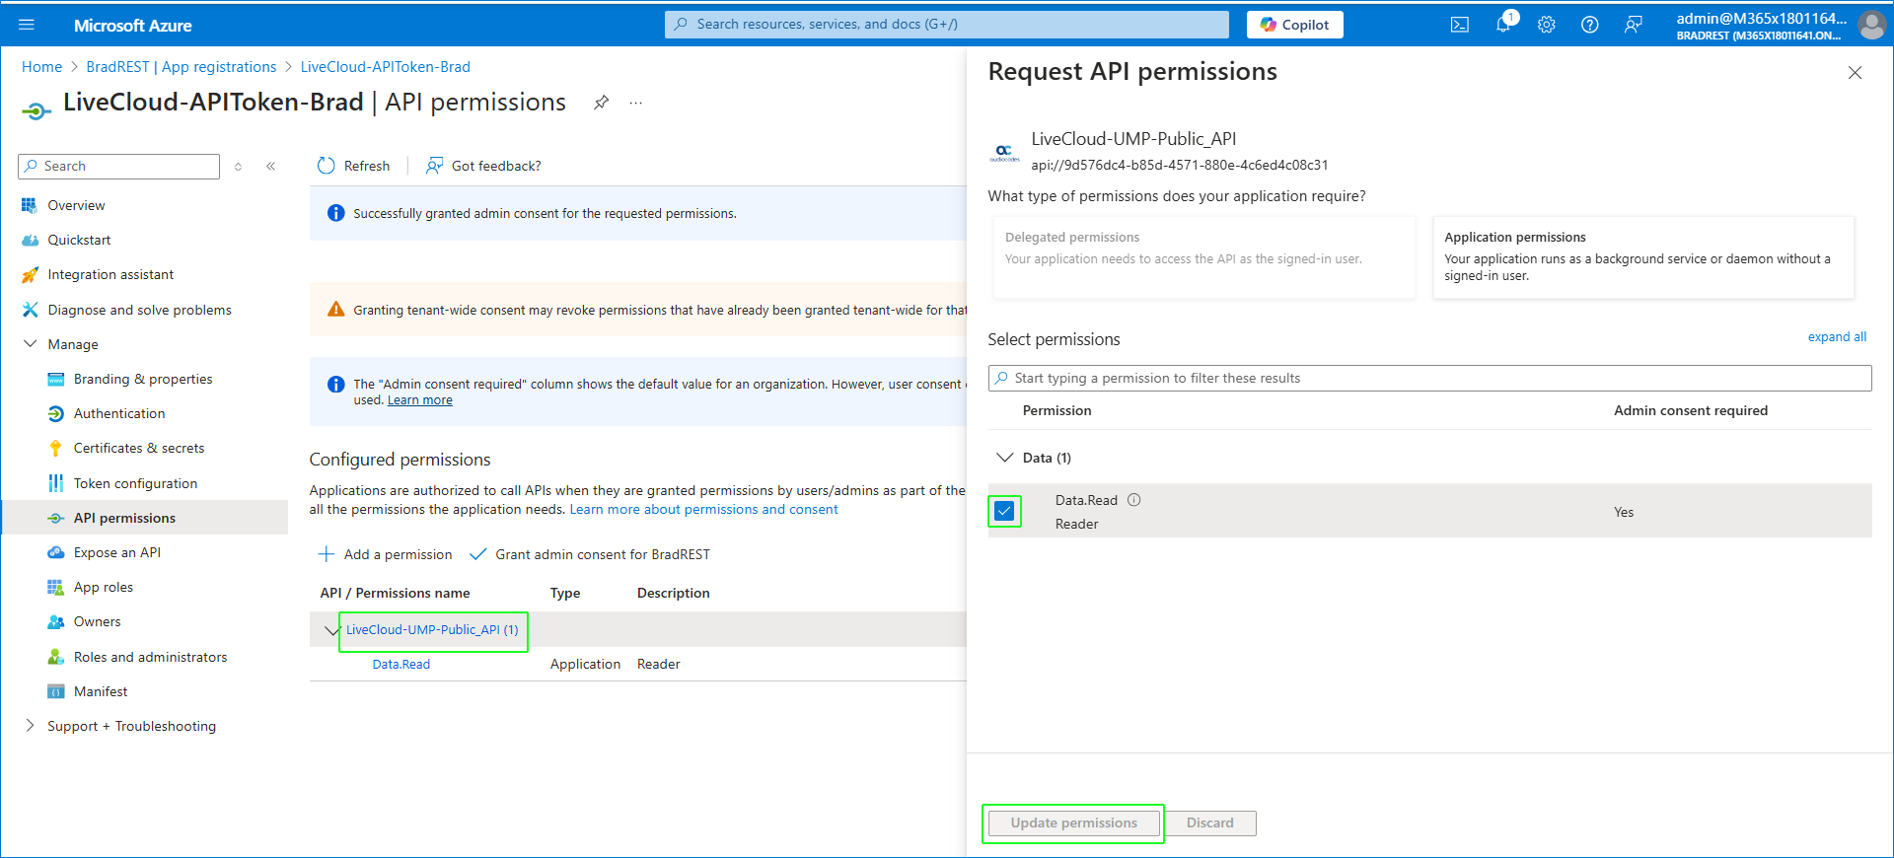Viewport: 1894px width, 858px height.
Task: Go to BradREST App registrations breadcrumb
Action: pos(182,67)
